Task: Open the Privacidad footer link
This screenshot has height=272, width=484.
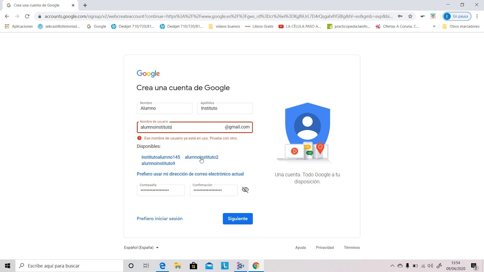Action: (x=325, y=248)
